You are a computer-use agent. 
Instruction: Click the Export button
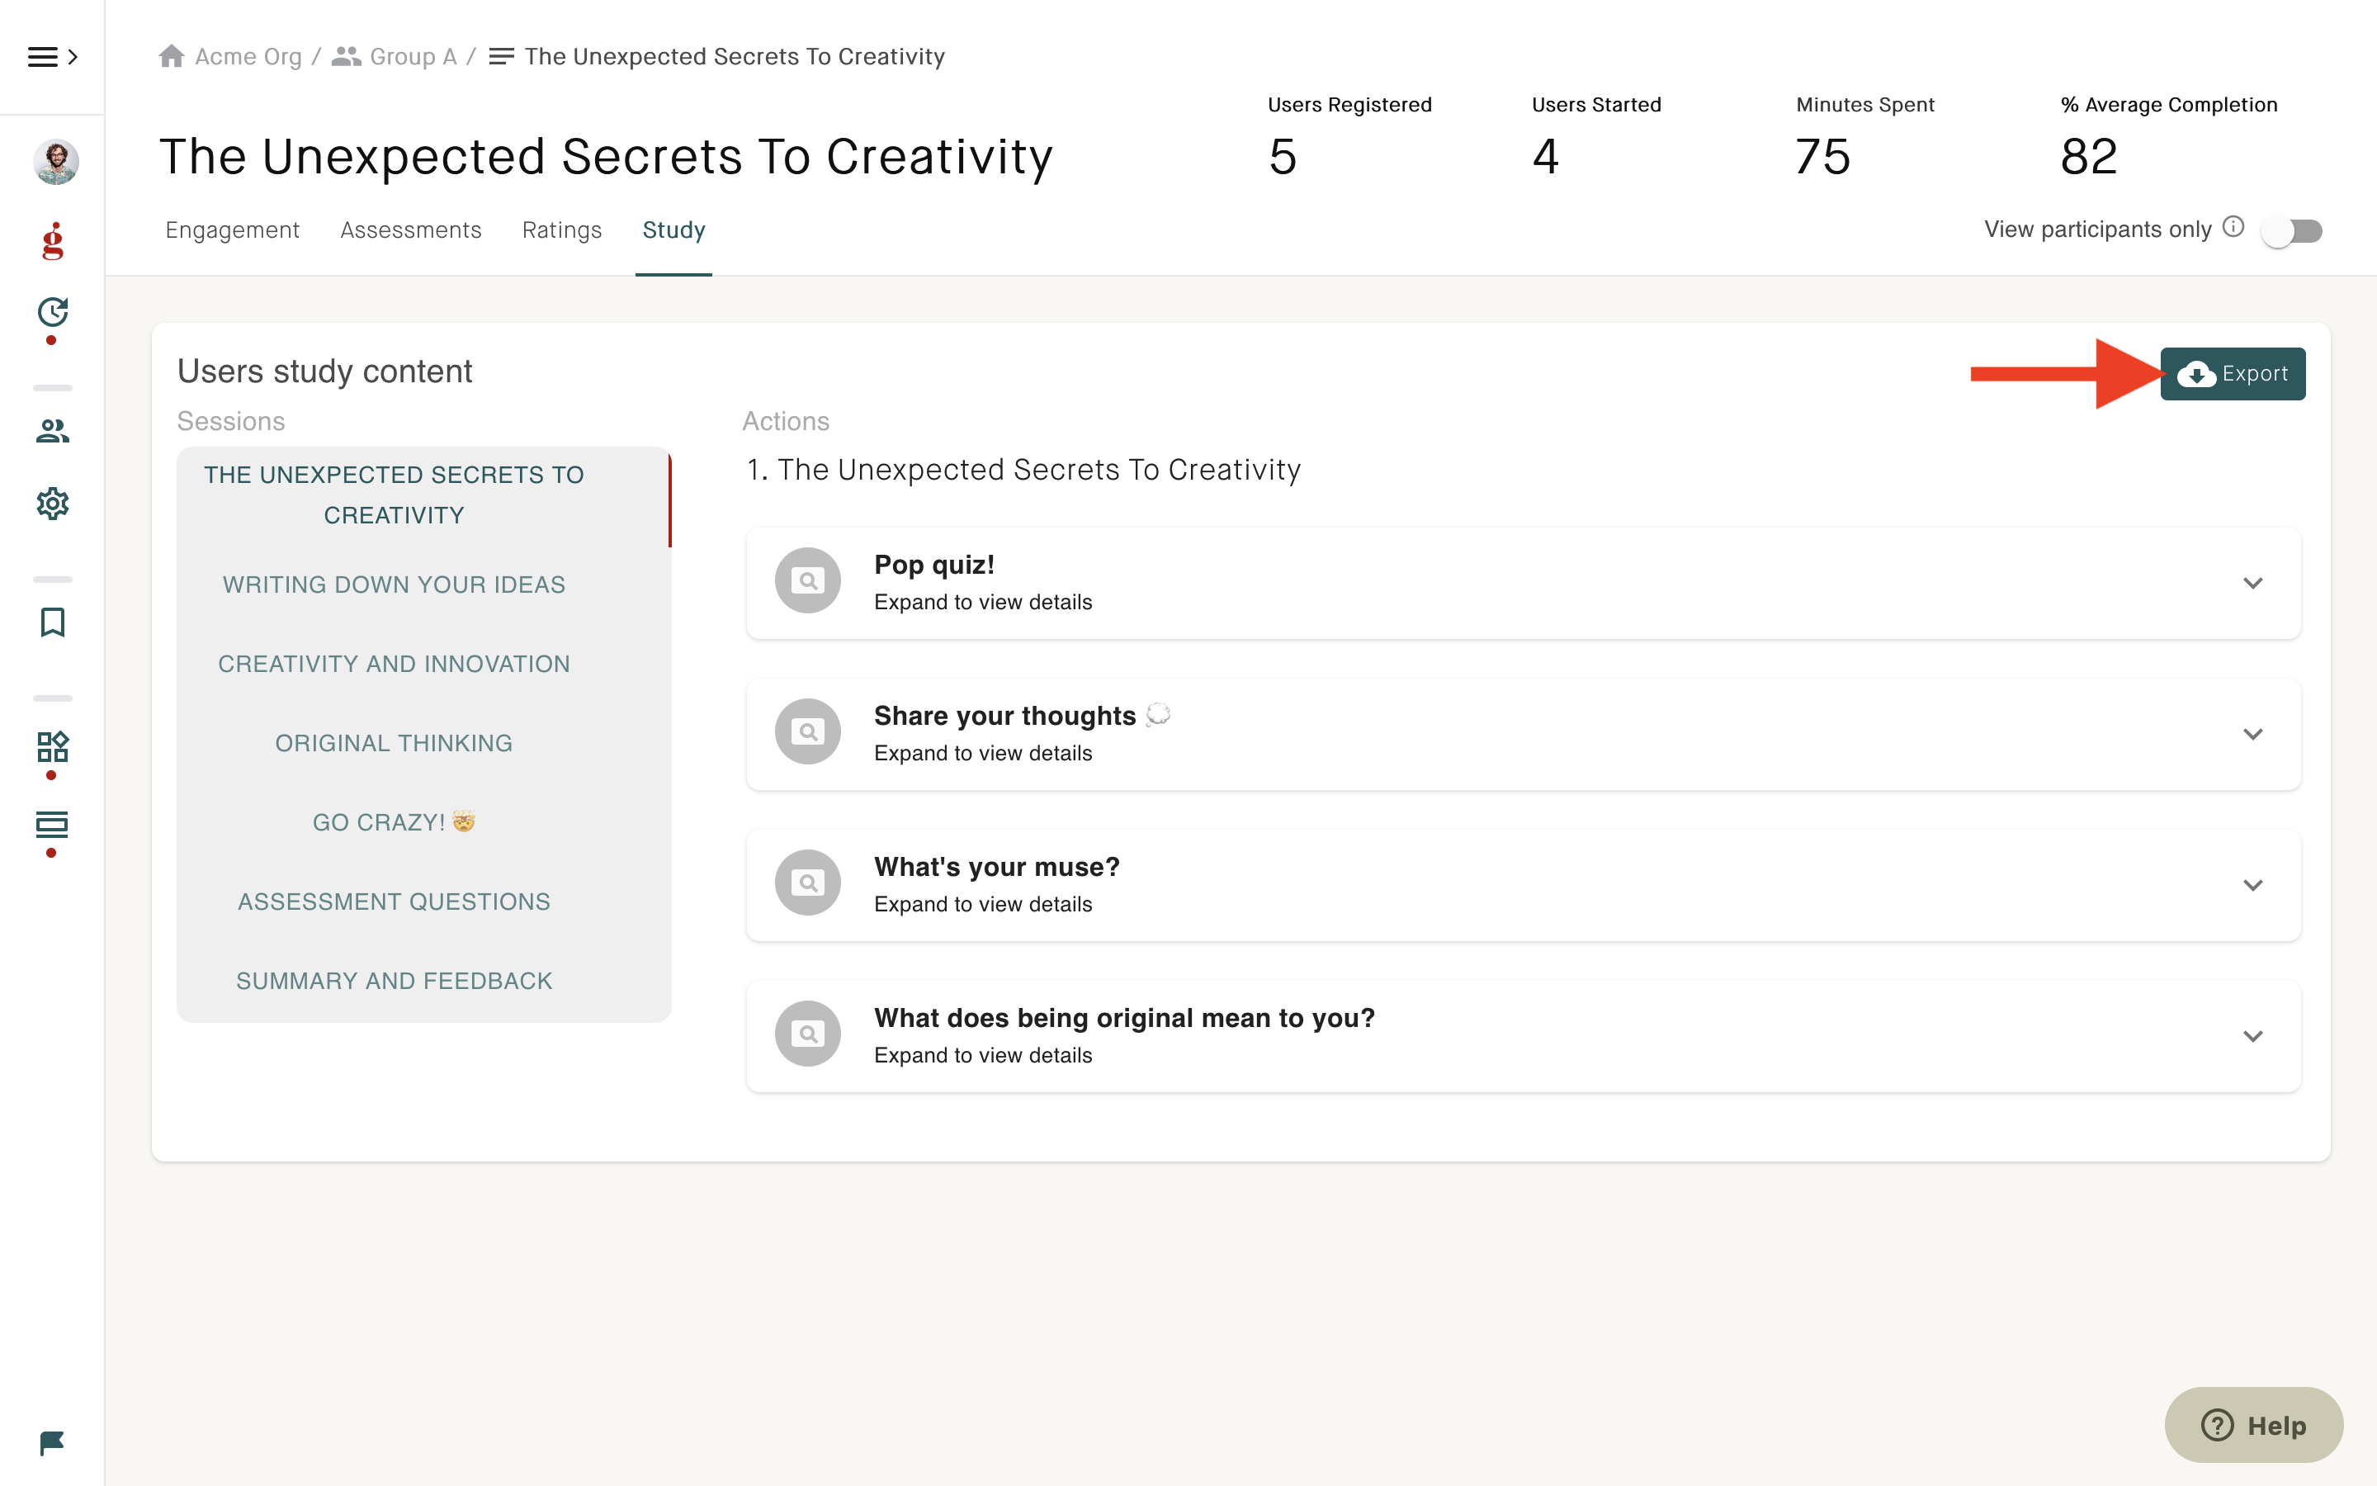click(x=2233, y=373)
